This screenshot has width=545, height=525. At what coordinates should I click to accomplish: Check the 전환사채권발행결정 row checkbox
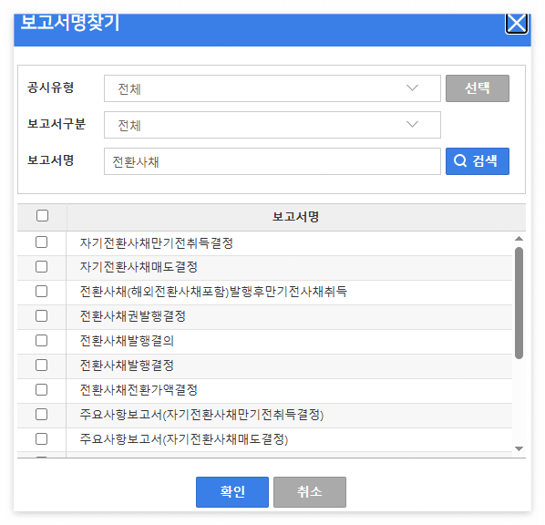[41, 316]
